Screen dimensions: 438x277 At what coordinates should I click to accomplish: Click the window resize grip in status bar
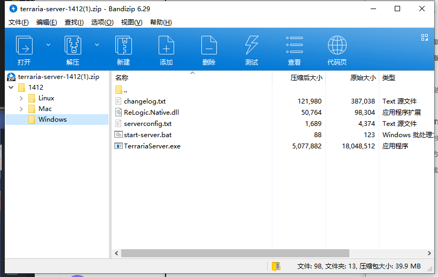pyautogui.click(x=430, y=268)
